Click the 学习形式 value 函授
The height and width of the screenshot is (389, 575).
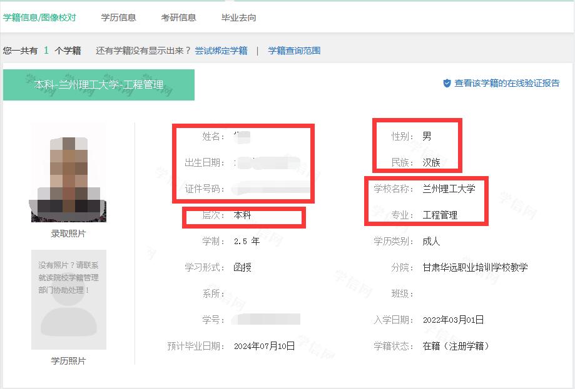pyautogui.click(x=242, y=267)
